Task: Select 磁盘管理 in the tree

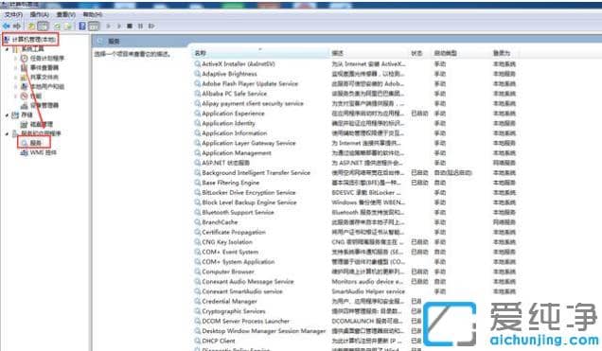Action: coord(42,124)
